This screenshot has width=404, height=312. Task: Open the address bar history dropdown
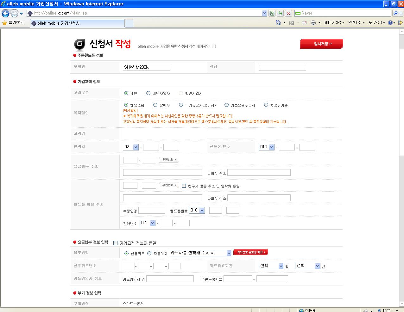point(265,13)
